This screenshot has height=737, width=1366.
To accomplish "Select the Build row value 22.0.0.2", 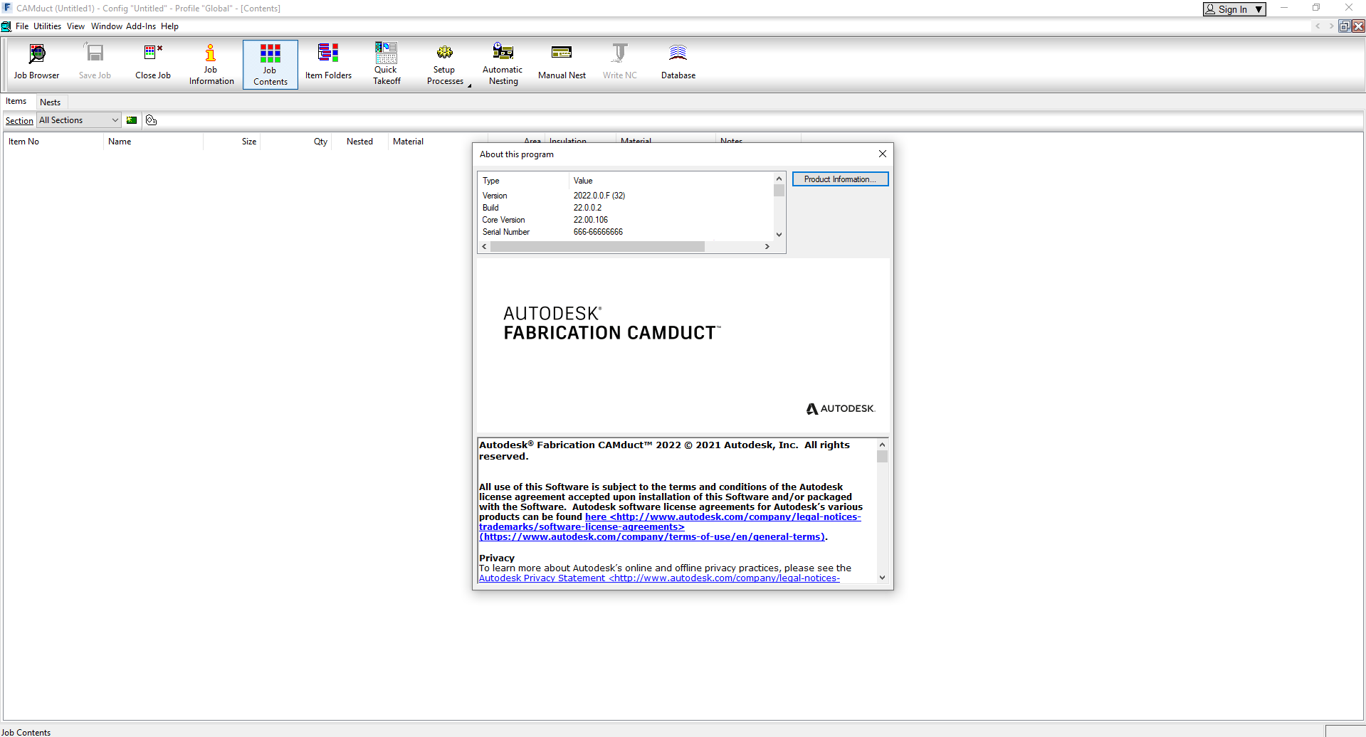I will pos(587,208).
